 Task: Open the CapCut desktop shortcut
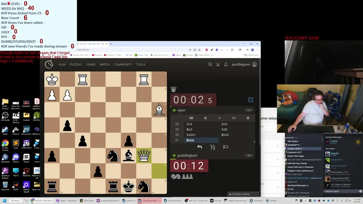[26, 158]
